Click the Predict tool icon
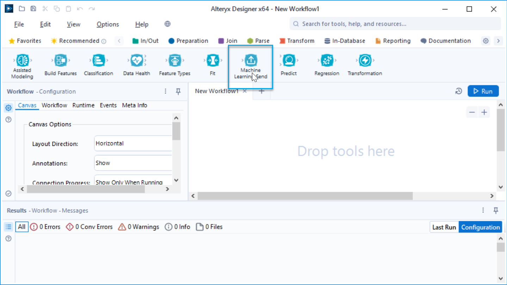This screenshot has height=285, width=507. [x=289, y=60]
